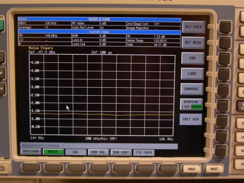Start continuous measurement with RUN CONT
The height and width of the screenshot is (183, 244).
click(121, 152)
